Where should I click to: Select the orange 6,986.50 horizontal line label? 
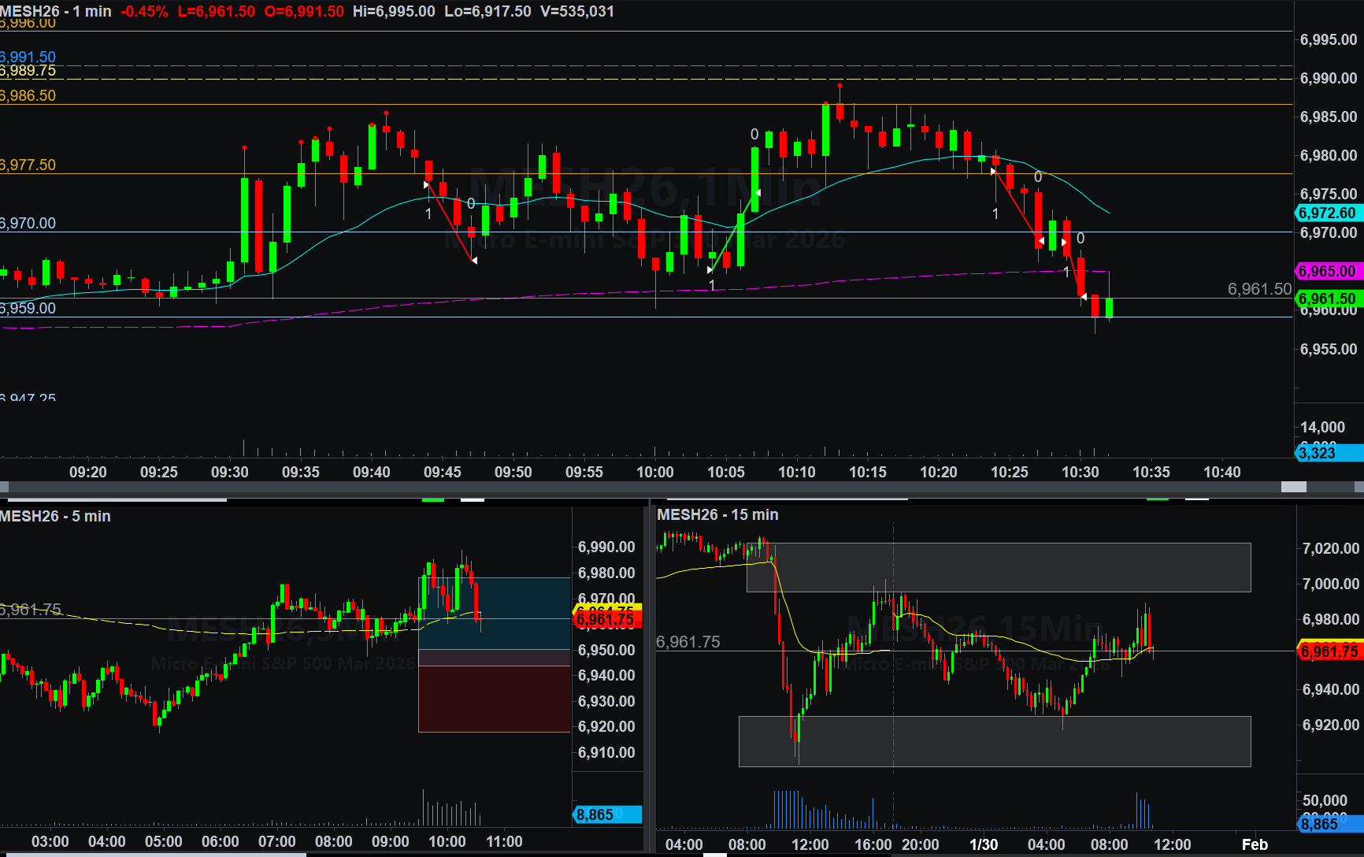click(x=28, y=95)
